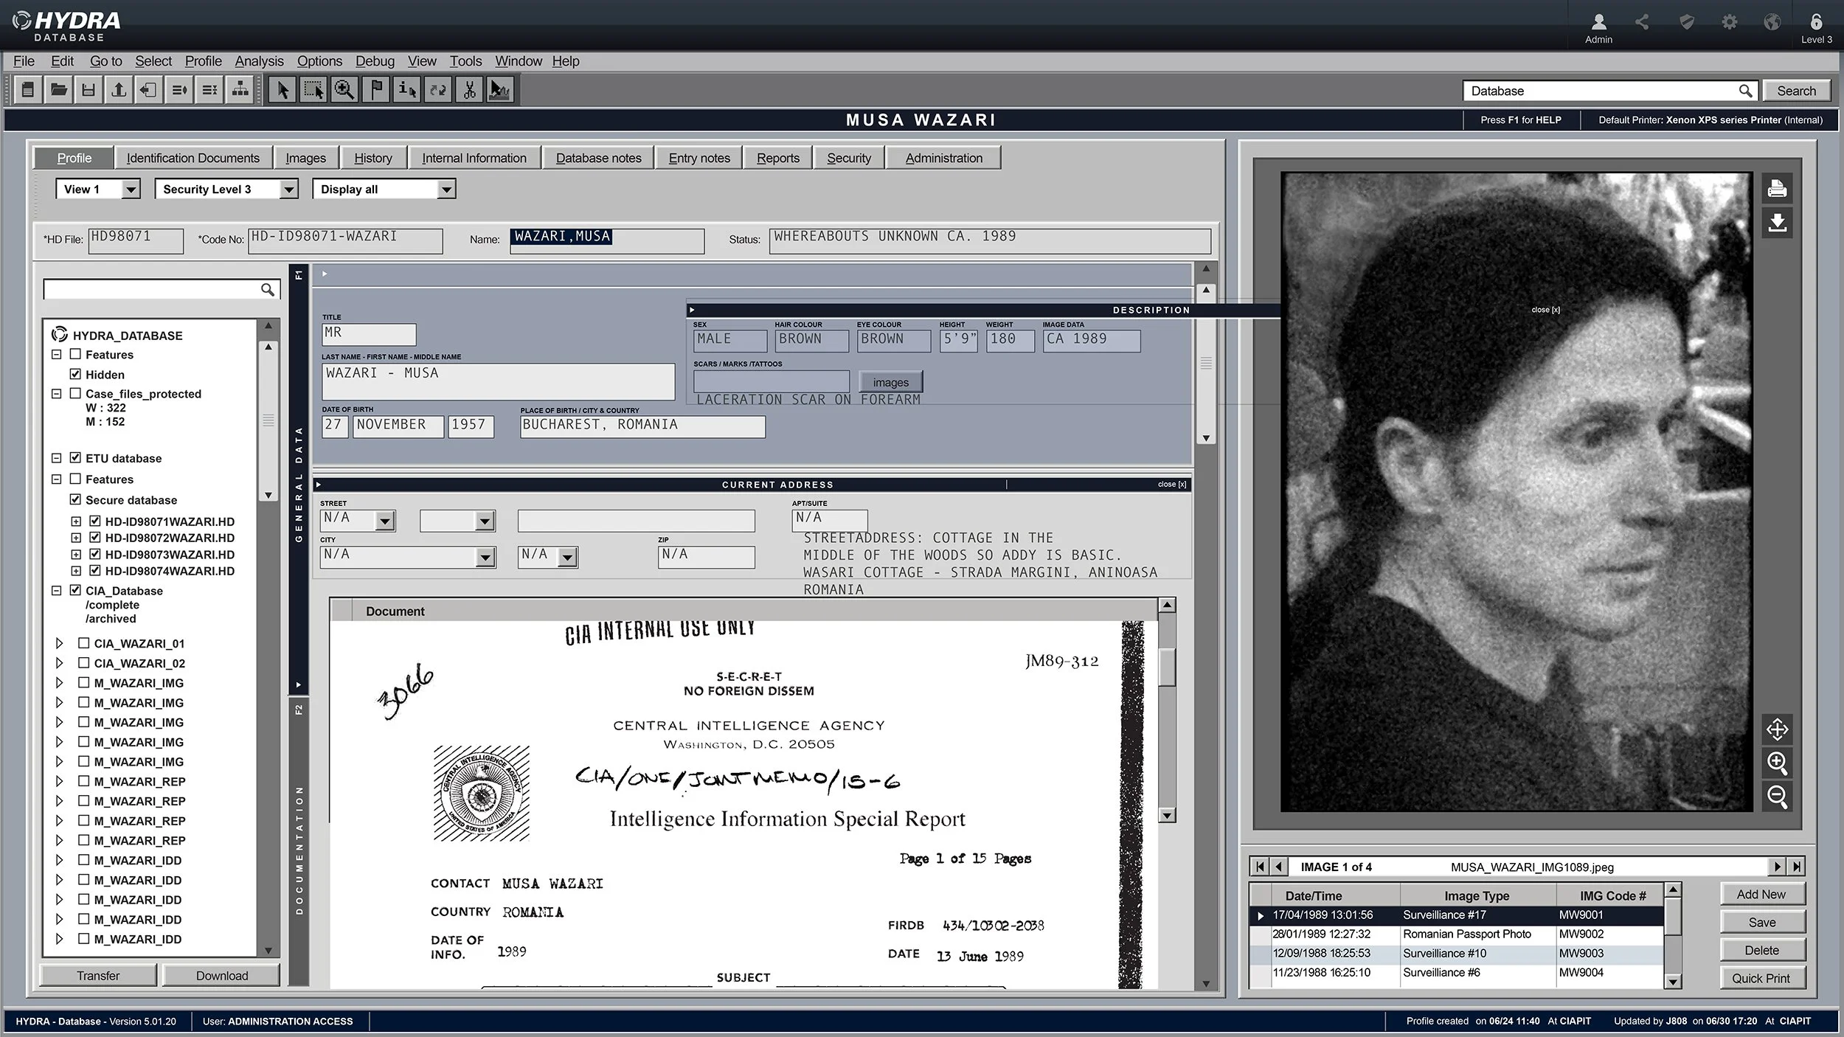This screenshot has height=1037, width=1844.
Task: Collapse the CIA_Database tree node
Action: click(56, 590)
